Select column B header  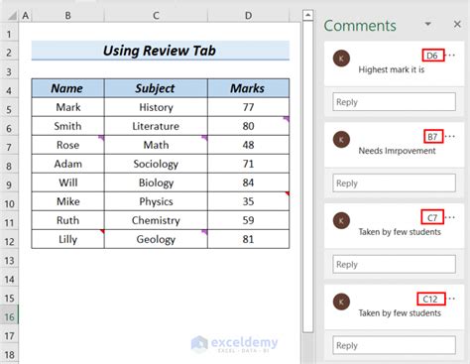67,16
